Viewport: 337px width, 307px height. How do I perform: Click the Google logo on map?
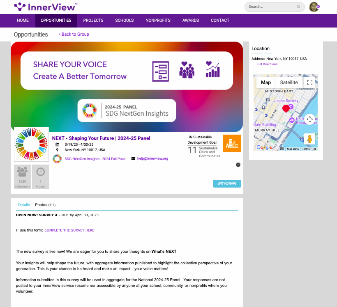(x=264, y=147)
